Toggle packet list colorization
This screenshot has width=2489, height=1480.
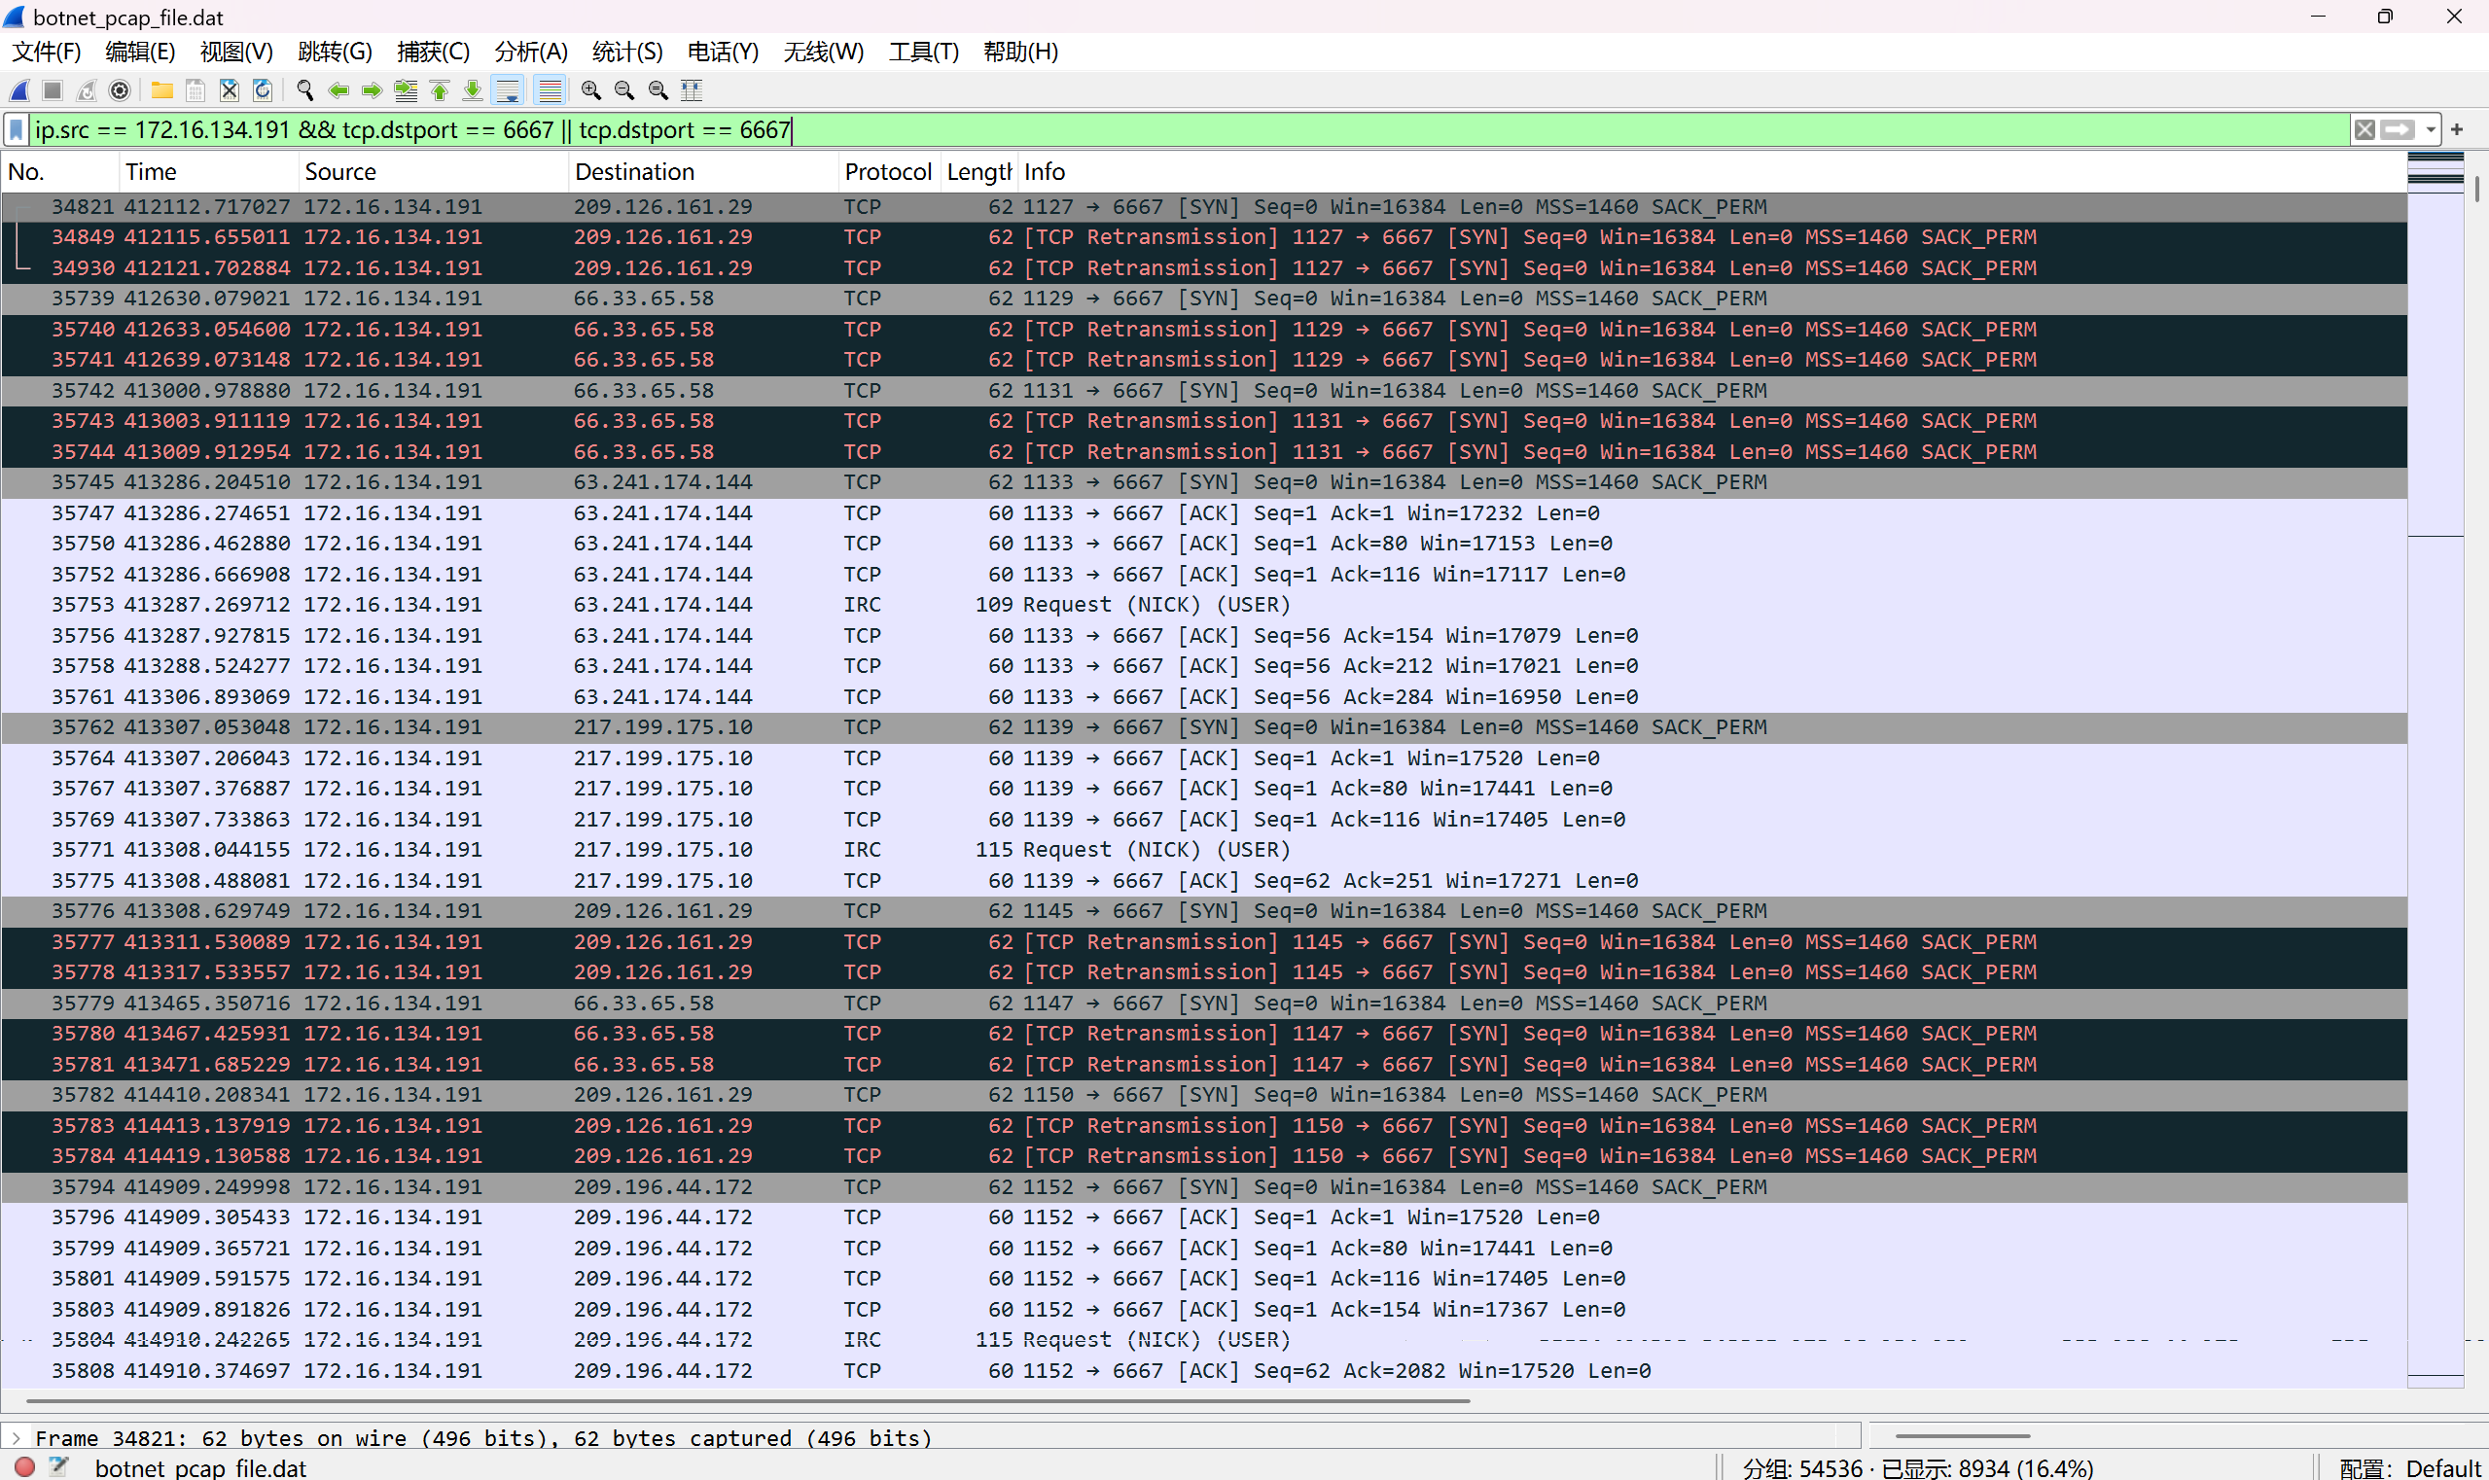tap(550, 90)
